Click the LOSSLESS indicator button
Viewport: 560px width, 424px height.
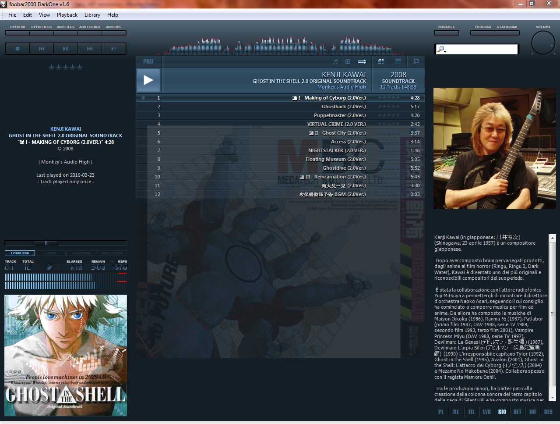point(20,253)
